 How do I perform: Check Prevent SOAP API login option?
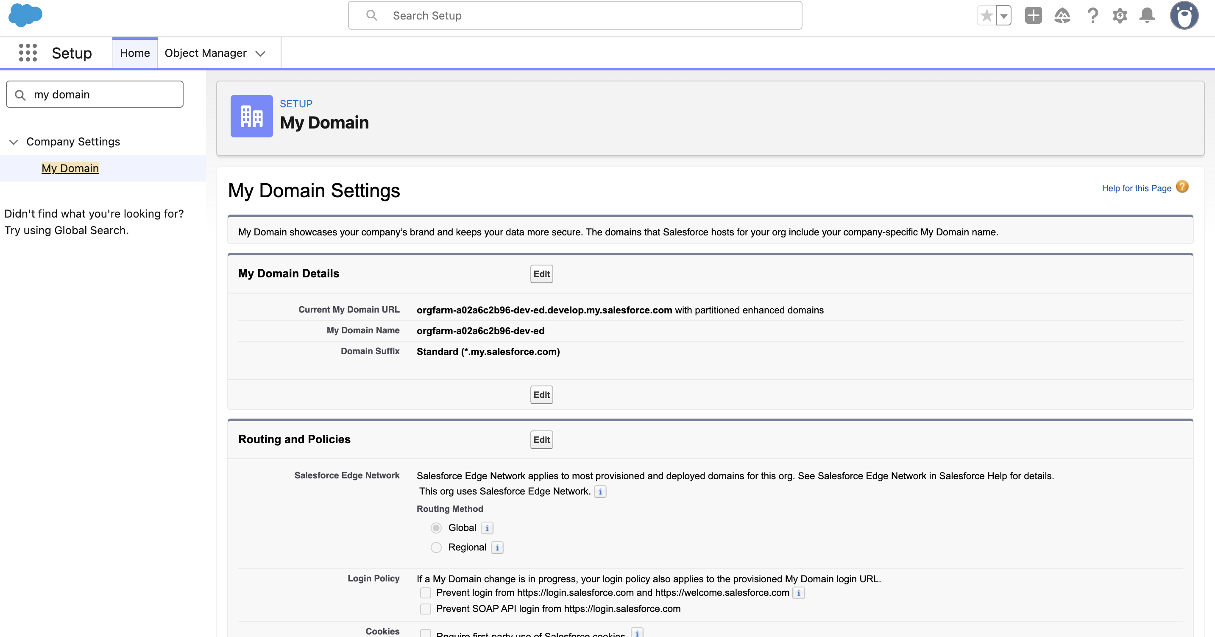426,609
